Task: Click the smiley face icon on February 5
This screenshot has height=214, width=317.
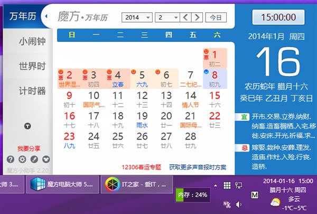Action: click(x=134, y=72)
